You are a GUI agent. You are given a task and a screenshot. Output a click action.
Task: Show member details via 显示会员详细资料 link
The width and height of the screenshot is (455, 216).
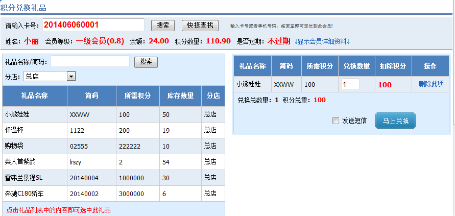322,41
